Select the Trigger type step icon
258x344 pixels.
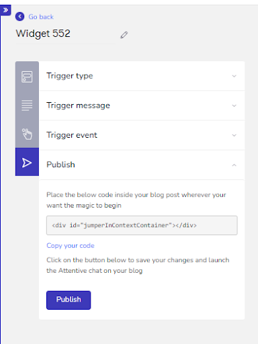(x=27, y=77)
